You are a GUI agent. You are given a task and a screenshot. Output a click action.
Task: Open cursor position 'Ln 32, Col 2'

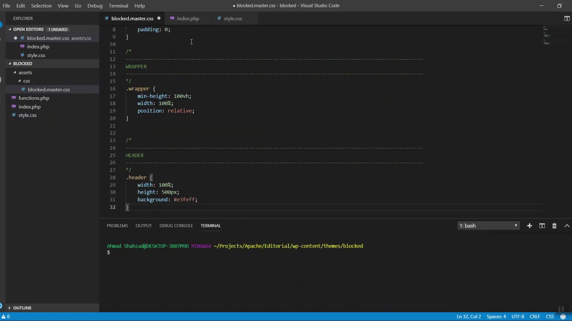tap(469, 317)
